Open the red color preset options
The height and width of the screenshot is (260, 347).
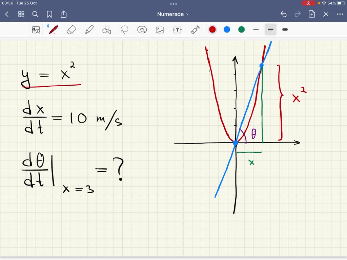click(x=212, y=30)
